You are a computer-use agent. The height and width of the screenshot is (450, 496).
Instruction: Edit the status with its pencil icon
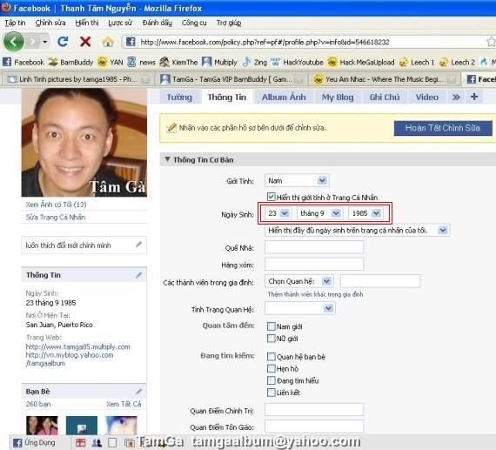pos(138,245)
